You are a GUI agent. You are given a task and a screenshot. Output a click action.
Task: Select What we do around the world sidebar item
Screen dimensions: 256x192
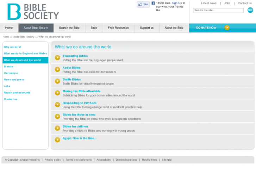(25, 60)
